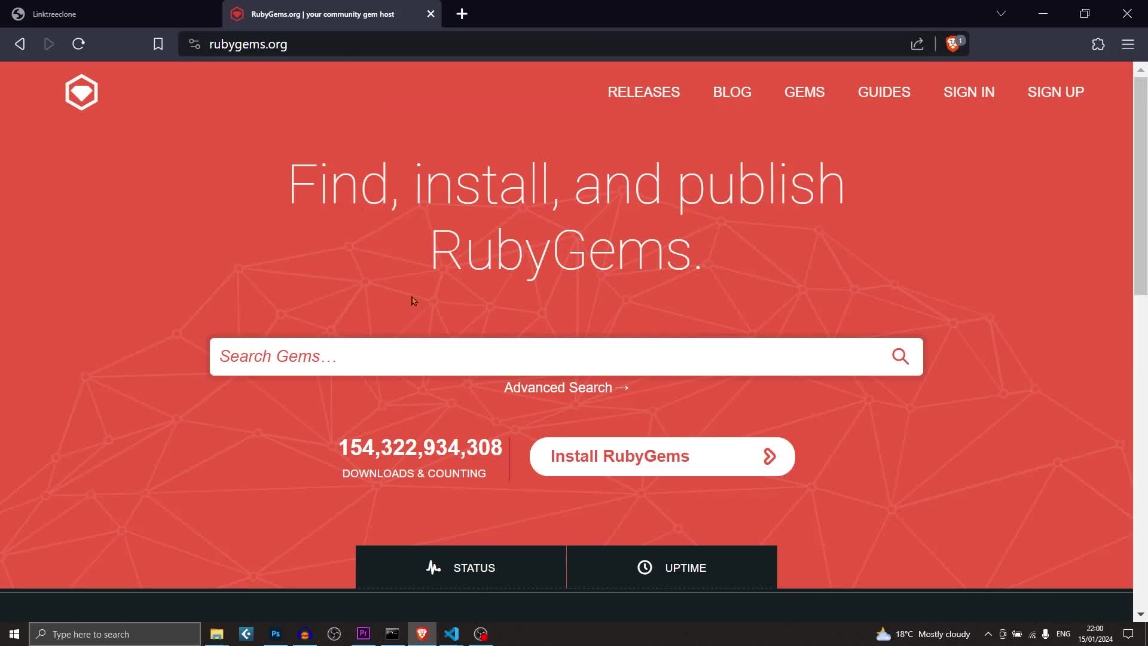This screenshot has height=646, width=1148.
Task: Bookmark this page with the bookmark icon
Action: [x=158, y=44]
